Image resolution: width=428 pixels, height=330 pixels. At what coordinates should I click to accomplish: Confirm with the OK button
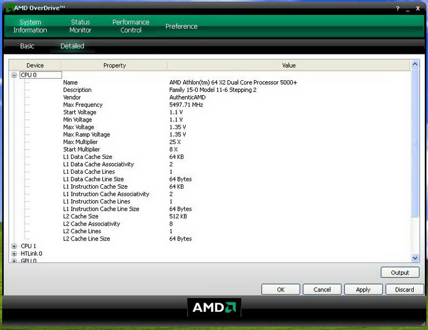tap(281, 289)
